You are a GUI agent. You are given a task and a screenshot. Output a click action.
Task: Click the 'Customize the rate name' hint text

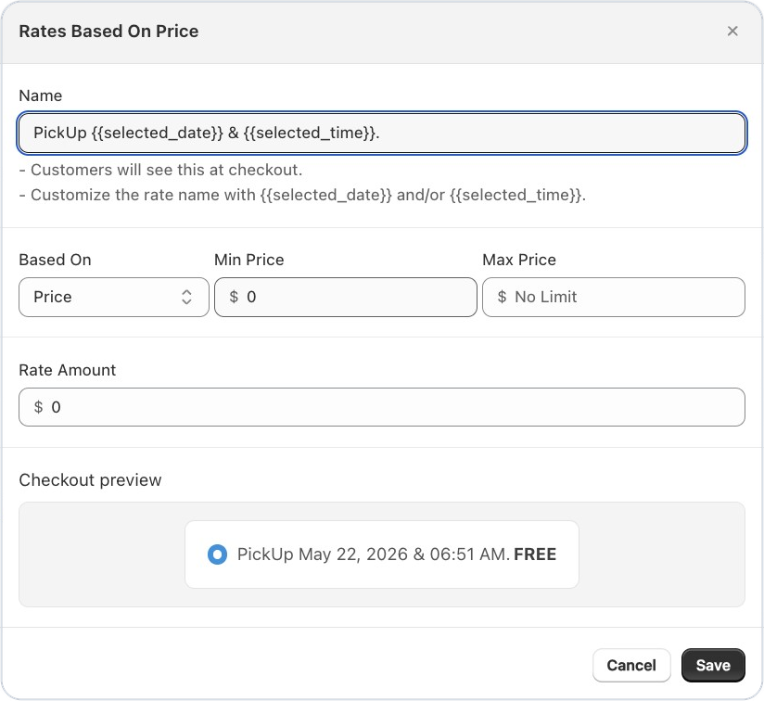pos(302,195)
